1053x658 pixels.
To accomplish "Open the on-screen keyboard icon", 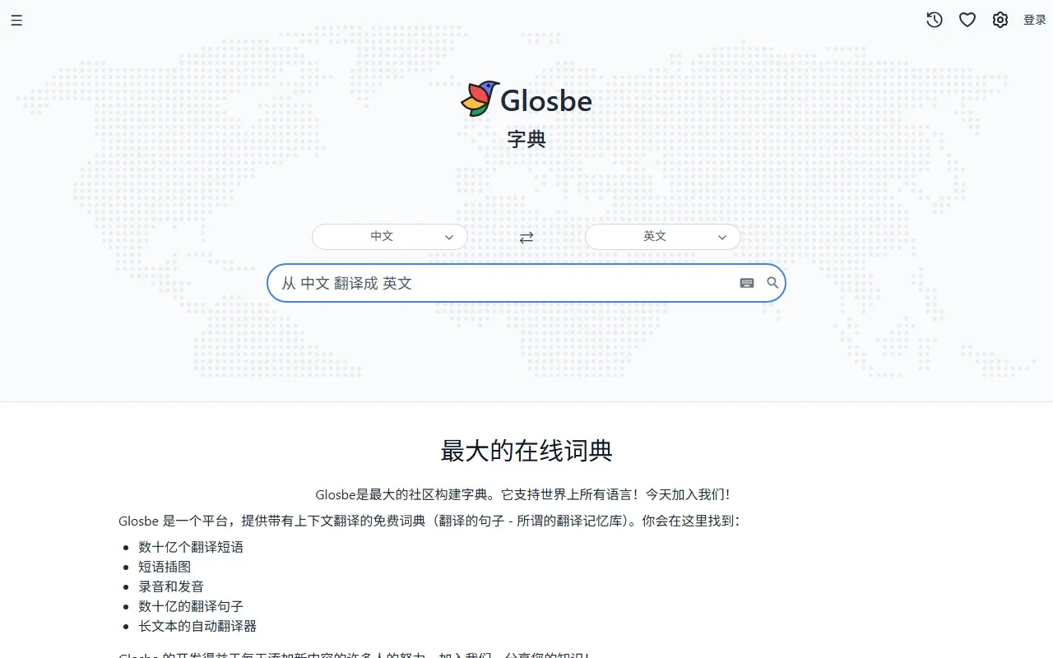I will tap(746, 283).
